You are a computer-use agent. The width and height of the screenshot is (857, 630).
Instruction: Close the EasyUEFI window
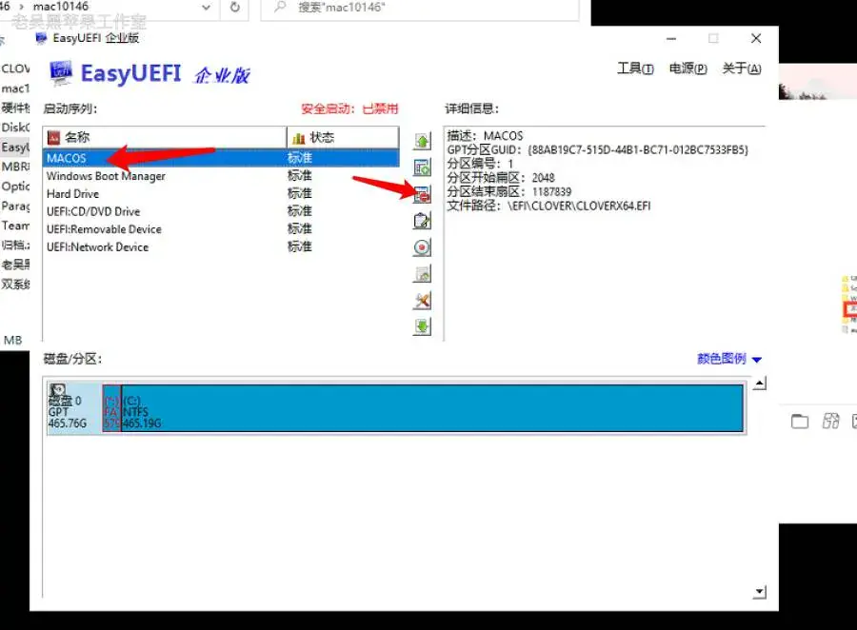click(756, 38)
